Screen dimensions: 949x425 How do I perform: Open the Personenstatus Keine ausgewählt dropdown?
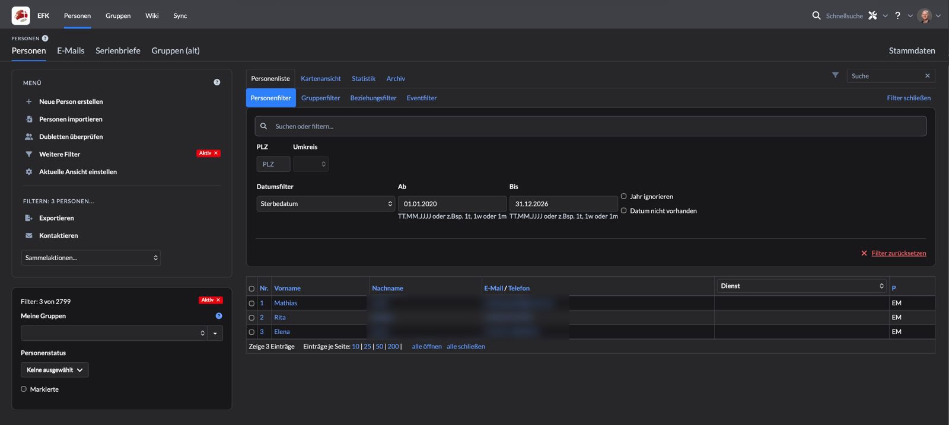tap(55, 370)
